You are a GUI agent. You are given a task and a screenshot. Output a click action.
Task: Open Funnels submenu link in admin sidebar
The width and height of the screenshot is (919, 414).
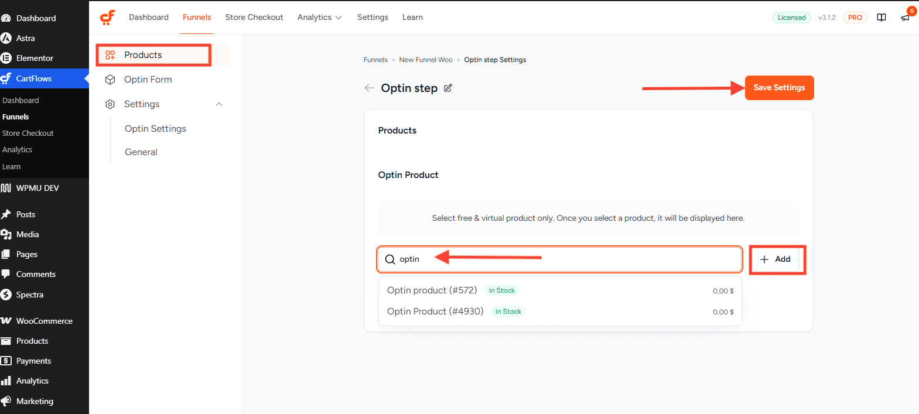[x=15, y=117]
